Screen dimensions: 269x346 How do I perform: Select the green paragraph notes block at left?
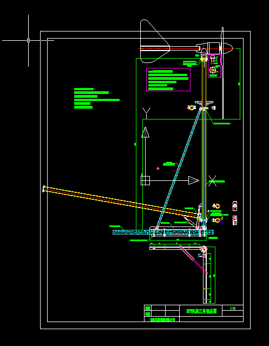(x=97, y=98)
